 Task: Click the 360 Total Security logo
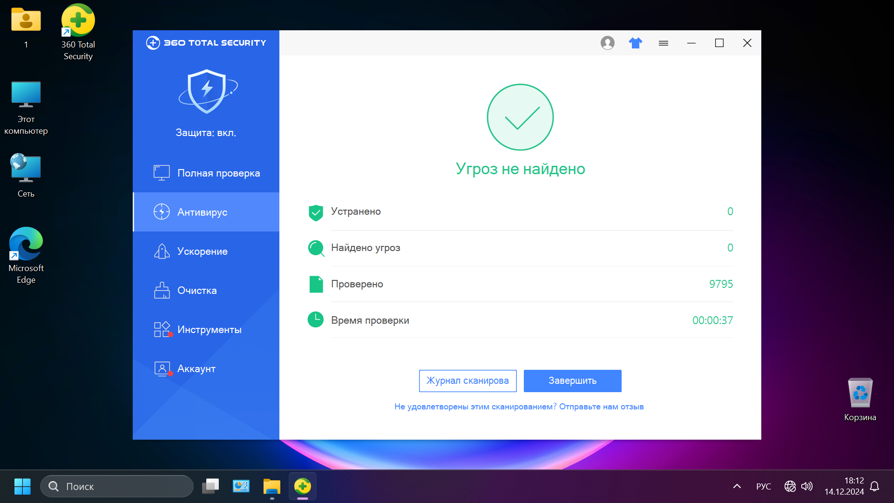pos(206,43)
